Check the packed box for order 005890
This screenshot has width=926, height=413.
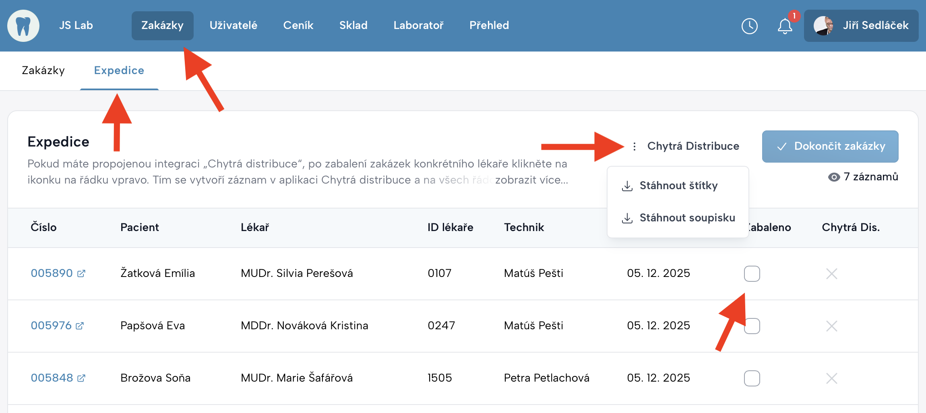pyautogui.click(x=752, y=274)
